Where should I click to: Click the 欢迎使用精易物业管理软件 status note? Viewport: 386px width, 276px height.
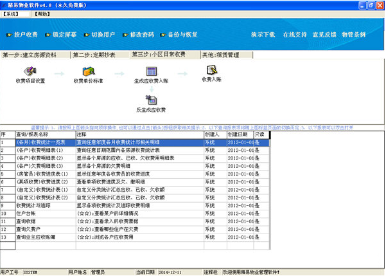coord(251,272)
